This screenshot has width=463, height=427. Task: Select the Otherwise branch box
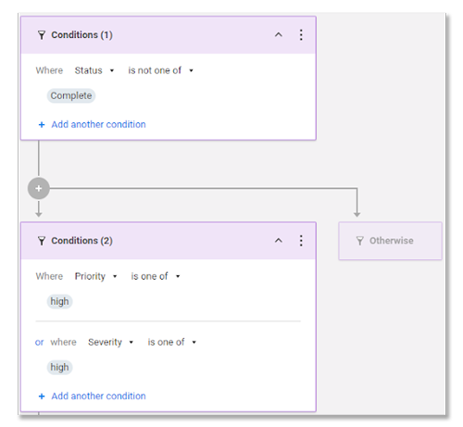(x=390, y=241)
